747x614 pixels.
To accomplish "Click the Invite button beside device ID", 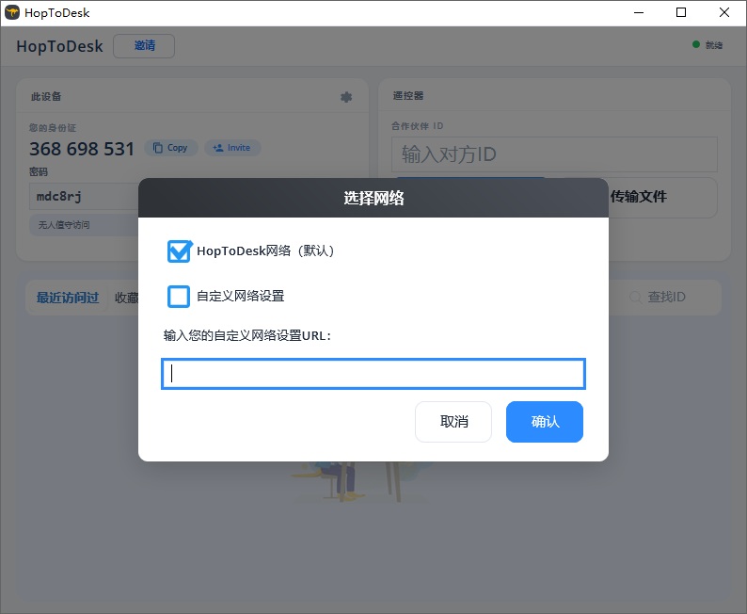I will (x=232, y=148).
